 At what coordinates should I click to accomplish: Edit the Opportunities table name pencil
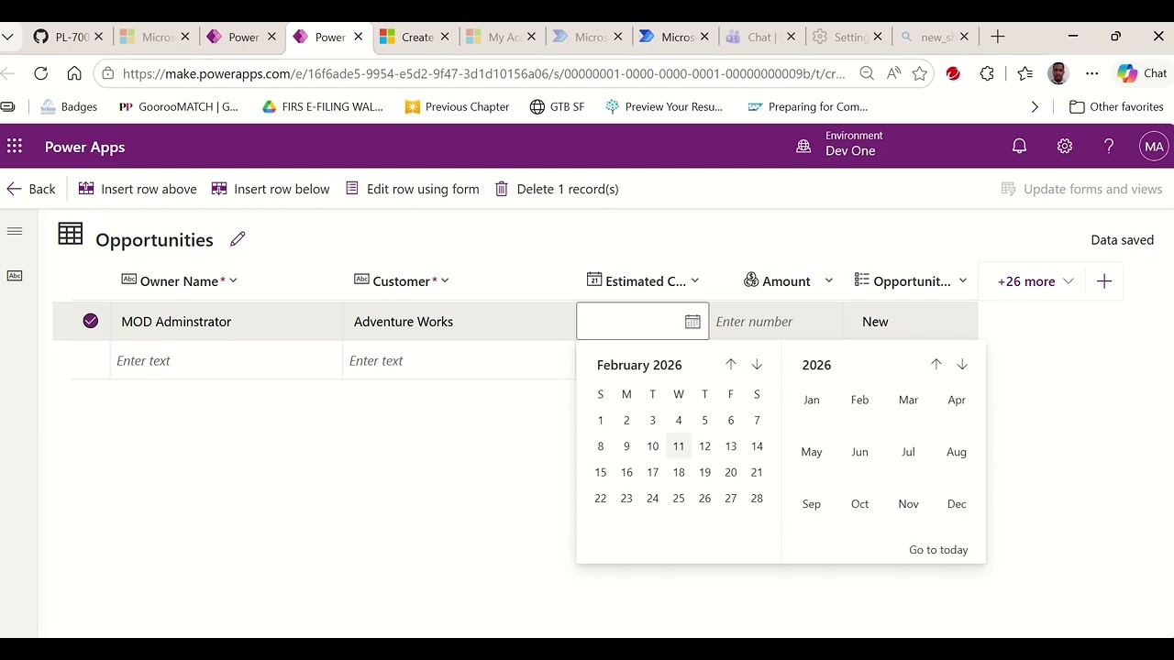238,239
